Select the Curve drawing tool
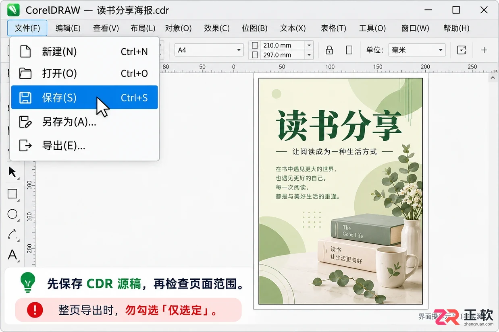499x332 pixels. pyautogui.click(x=12, y=234)
